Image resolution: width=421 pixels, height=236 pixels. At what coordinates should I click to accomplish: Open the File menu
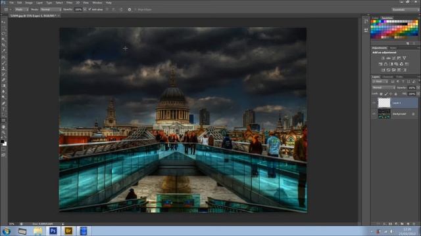(x=12, y=3)
